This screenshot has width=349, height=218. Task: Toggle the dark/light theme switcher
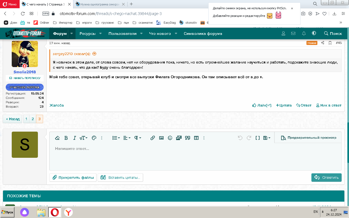tap(314, 34)
